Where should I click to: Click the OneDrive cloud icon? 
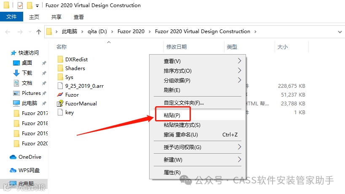tap(13, 157)
